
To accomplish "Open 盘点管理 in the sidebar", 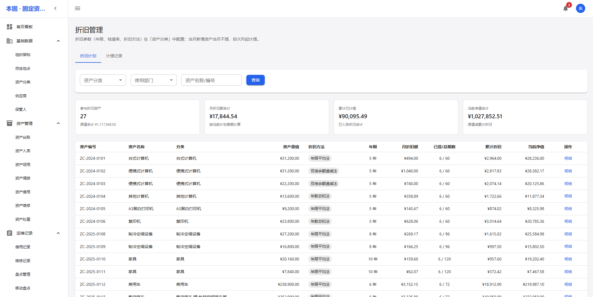I will coord(23,274).
